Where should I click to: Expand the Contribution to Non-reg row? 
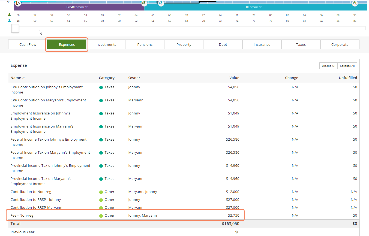tap(31, 192)
